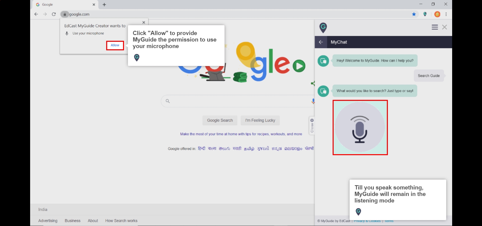Click the vertical Close tab on panel edge
This screenshot has width=482, height=226.
pyautogui.click(x=312, y=126)
